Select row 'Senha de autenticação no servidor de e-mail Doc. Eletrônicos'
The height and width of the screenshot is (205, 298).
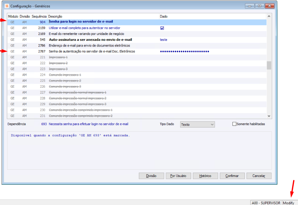tap(137, 51)
